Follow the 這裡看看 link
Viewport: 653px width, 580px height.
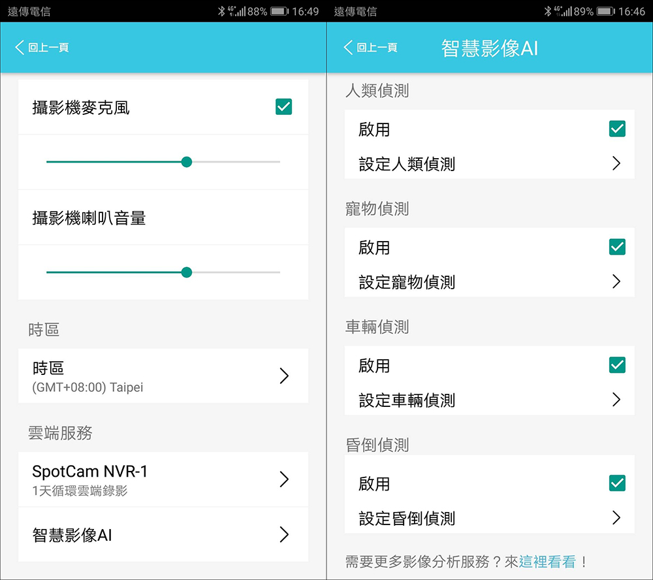tap(547, 562)
